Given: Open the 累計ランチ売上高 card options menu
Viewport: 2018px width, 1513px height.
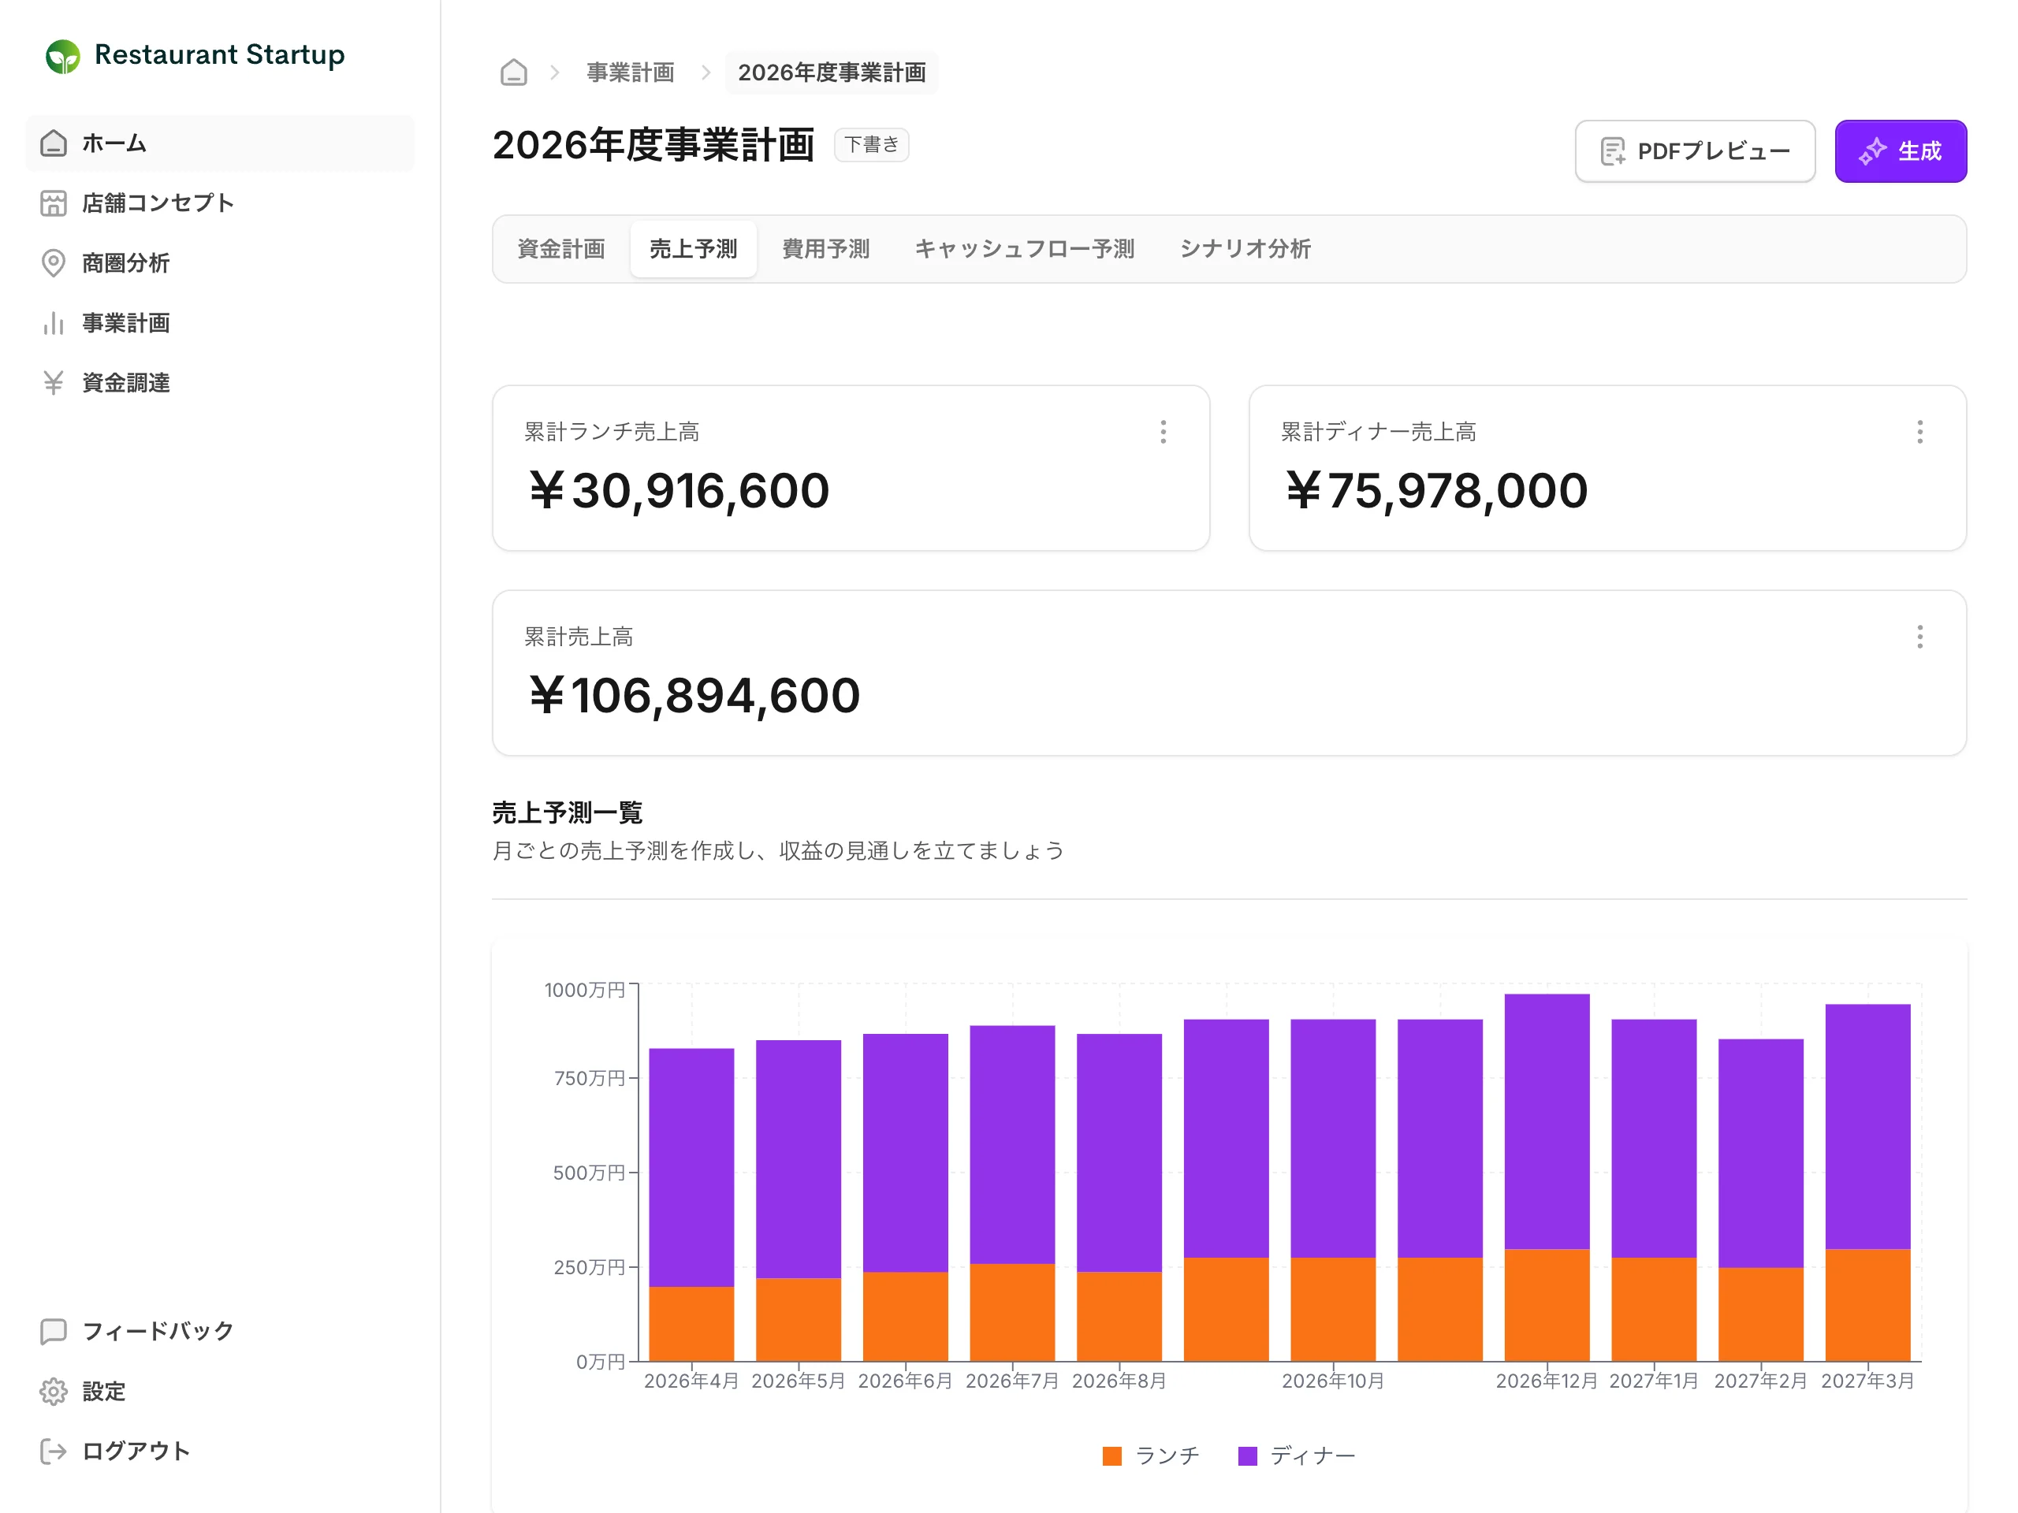Looking at the screenshot, I should pyautogui.click(x=1164, y=433).
